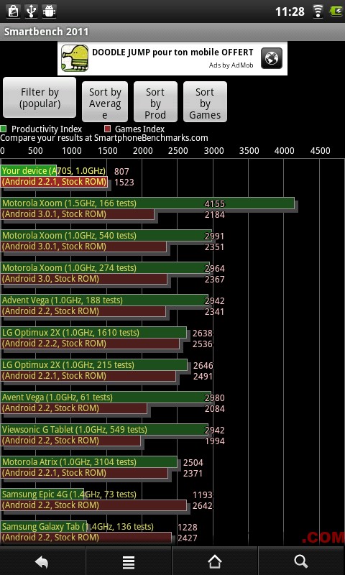Screen dimensions: 345x575
Task: Tap the globe icon in the ad banner
Action: (272, 58)
